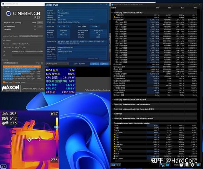Click the logging document icon in HWiNFO toolbar

(x=187, y=165)
